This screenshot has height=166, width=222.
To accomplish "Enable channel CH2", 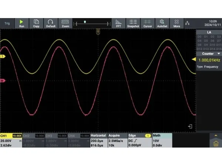I will pyautogui.click(x=34, y=141).
